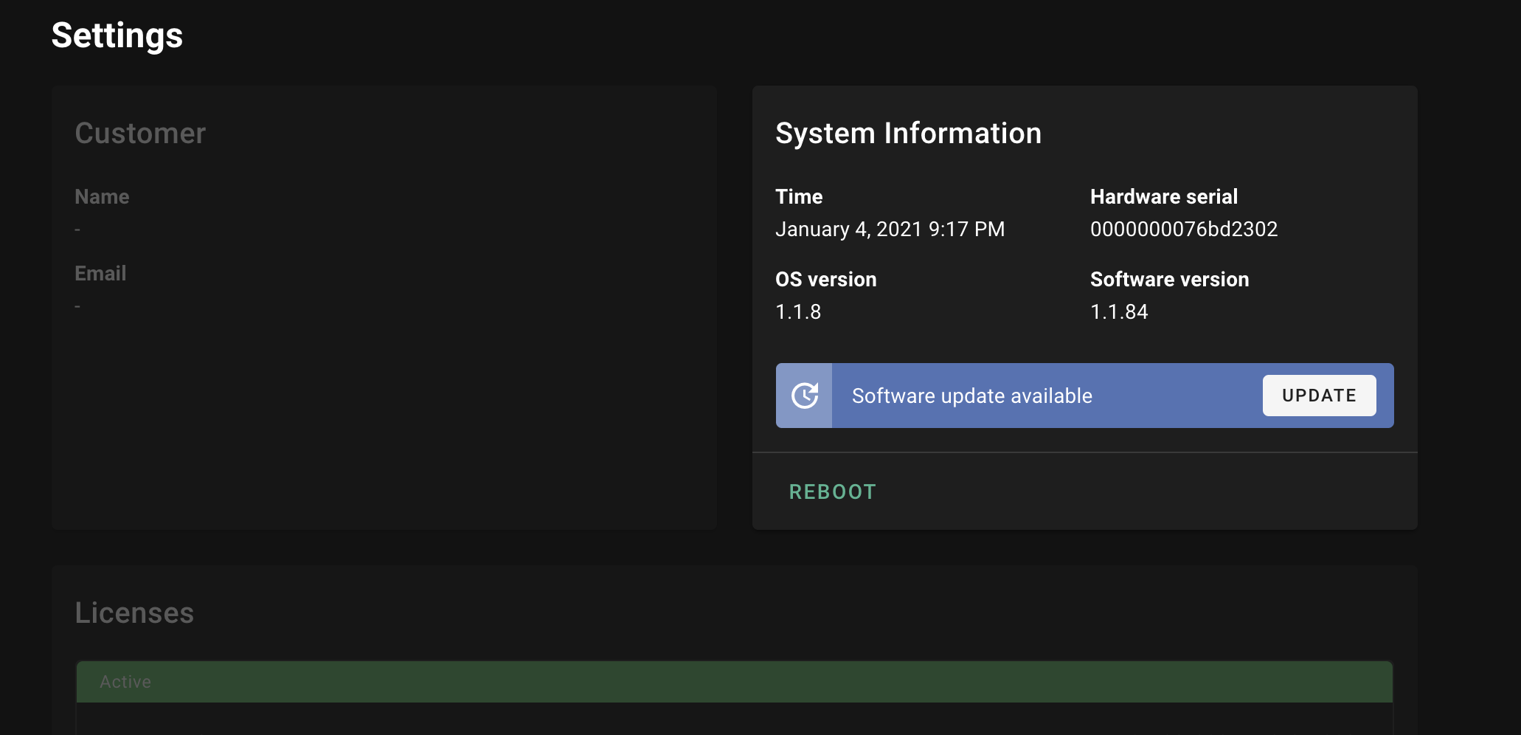Image resolution: width=1521 pixels, height=735 pixels.
Task: Click the software version value 1.1.84
Action: pyautogui.click(x=1119, y=312)
